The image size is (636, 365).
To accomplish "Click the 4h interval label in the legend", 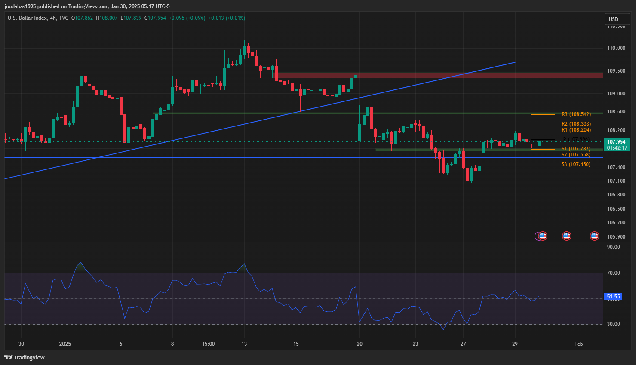I will pos(53,18).
